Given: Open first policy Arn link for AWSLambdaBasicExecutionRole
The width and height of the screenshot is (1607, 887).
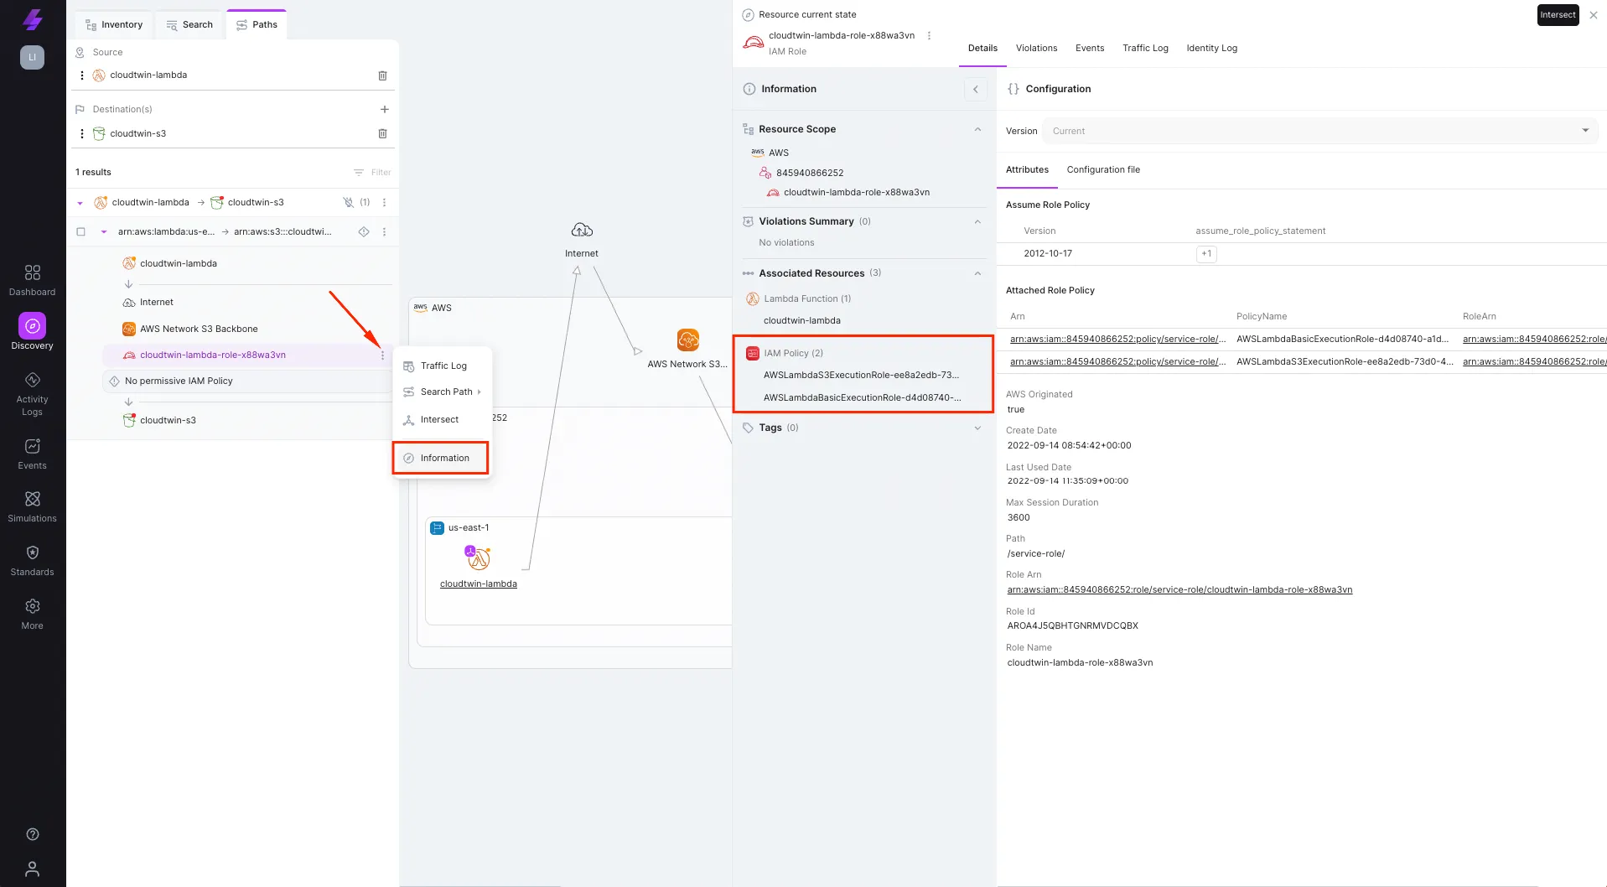Looking at the screenshot, I should [1117, 339].
